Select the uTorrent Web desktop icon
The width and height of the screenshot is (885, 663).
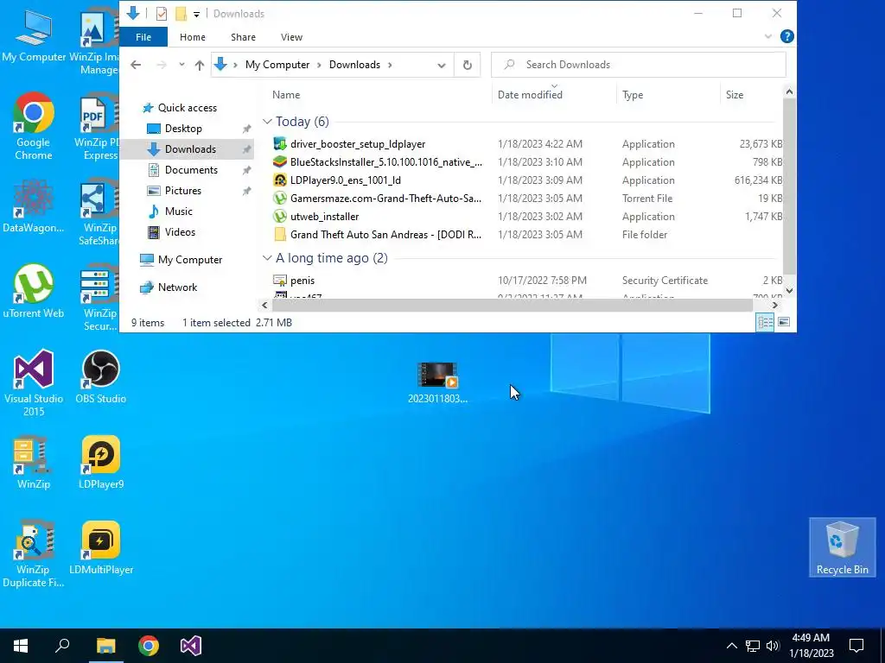point(34,292)
